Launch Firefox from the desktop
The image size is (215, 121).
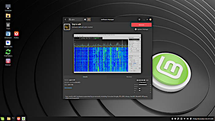(16, 35)
